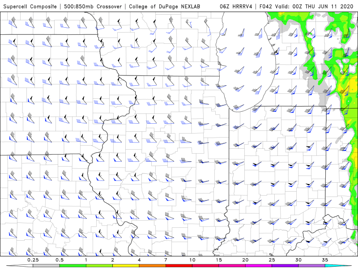Click the "College of DuPage NEXLAB" credit text
The width and height of the screenshot is (358, 268).
(x=164, y=7)
